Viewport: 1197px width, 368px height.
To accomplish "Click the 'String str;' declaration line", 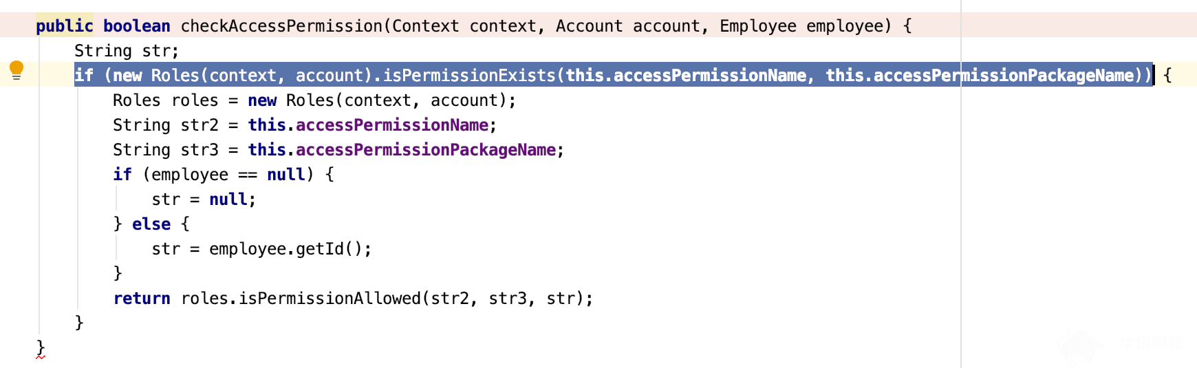I will click(x=127, y=51).
